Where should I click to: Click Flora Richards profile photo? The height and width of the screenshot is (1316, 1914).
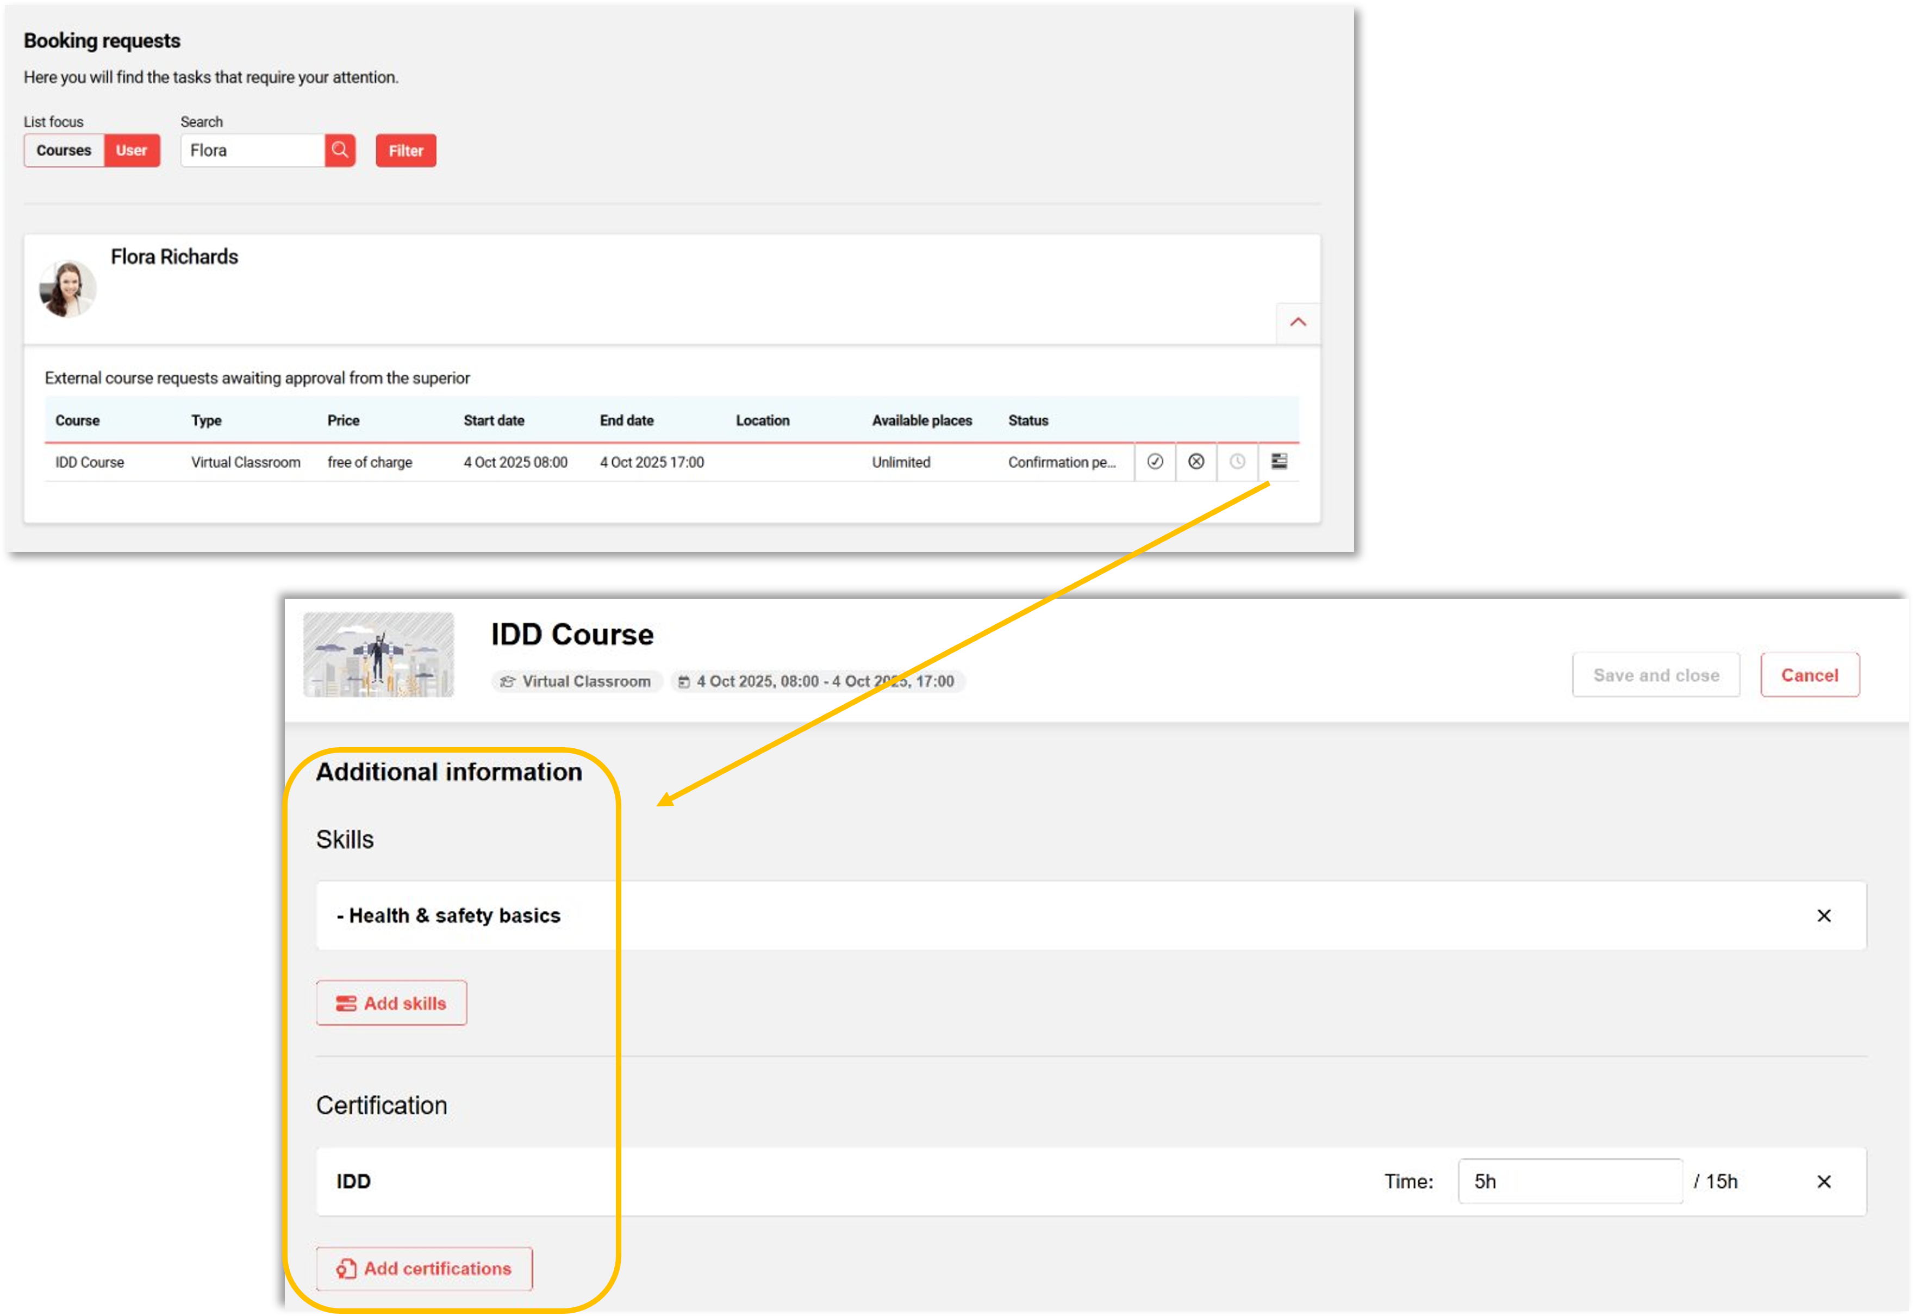[67, 289]
